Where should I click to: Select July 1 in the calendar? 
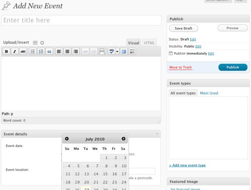click(x=104, y=157)
